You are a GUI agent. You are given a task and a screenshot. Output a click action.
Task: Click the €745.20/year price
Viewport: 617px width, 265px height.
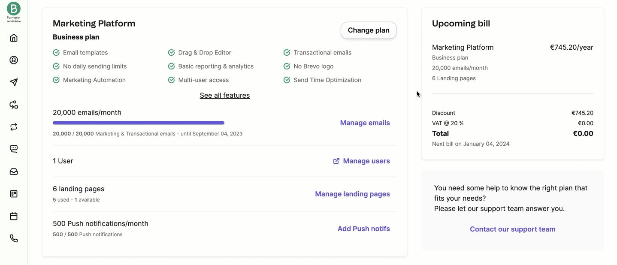tap(572, 47)
